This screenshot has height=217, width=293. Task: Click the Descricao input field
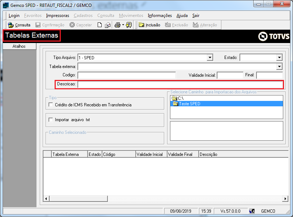coord(181,84)
